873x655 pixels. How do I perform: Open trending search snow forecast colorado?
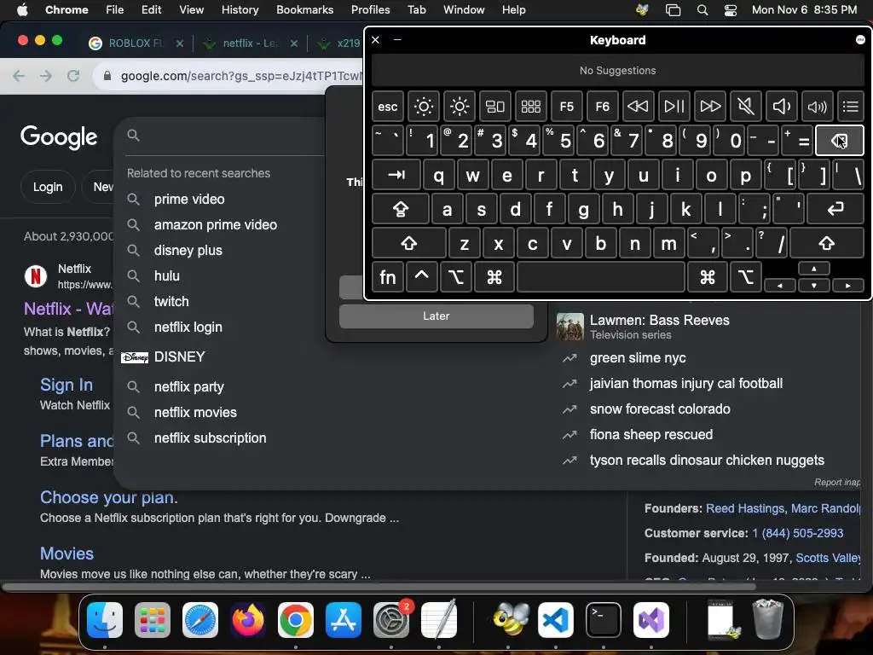point(660,409)
